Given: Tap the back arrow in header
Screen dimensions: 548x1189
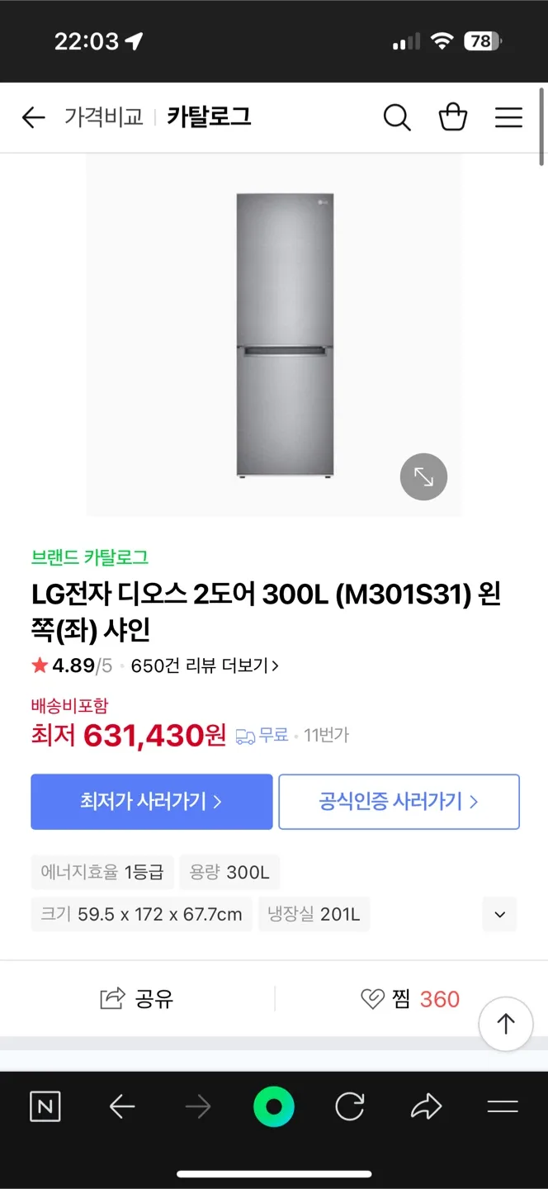Looking at the screenshot, I should coord(33,118).
